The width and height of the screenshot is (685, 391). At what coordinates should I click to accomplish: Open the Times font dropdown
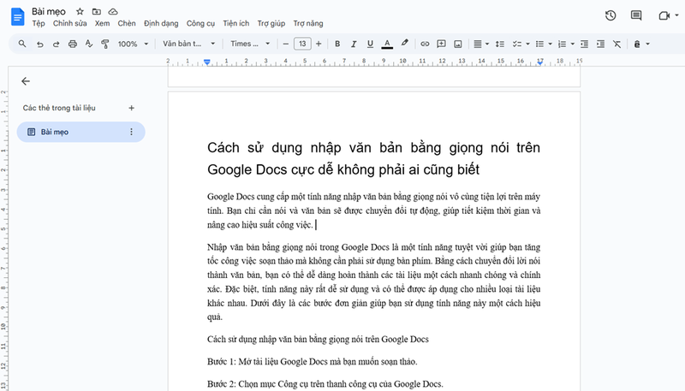250,44
